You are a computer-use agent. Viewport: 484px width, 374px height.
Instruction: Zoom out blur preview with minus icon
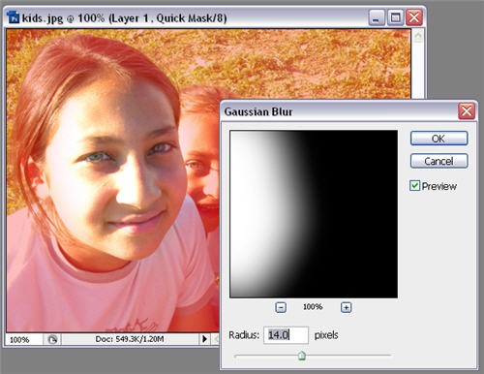point(281,307)
